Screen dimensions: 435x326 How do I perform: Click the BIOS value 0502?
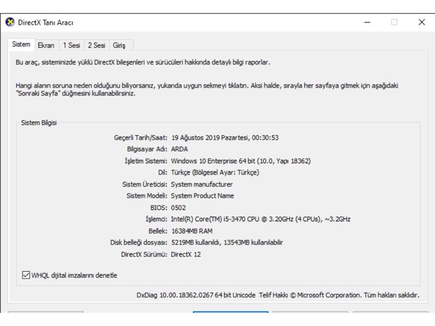tap(178, 208)
